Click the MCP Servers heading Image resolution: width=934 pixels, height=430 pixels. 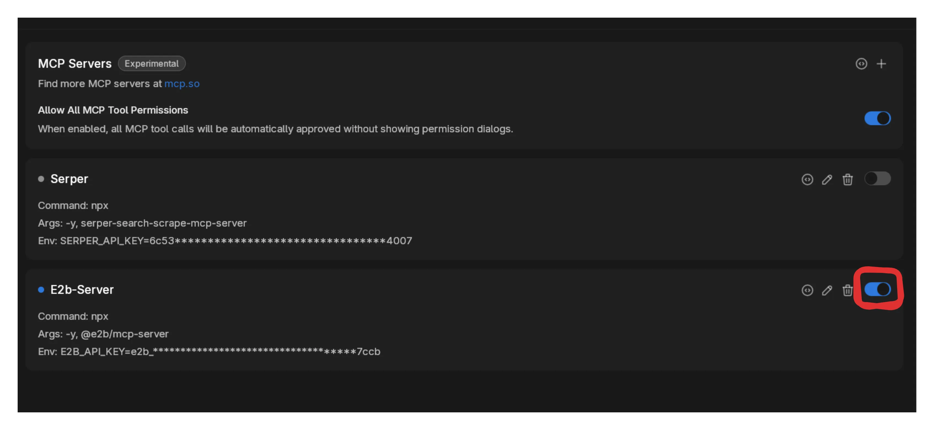[x=75, y=64]
